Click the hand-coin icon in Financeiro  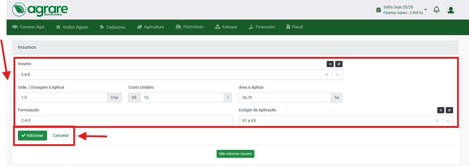251,27
